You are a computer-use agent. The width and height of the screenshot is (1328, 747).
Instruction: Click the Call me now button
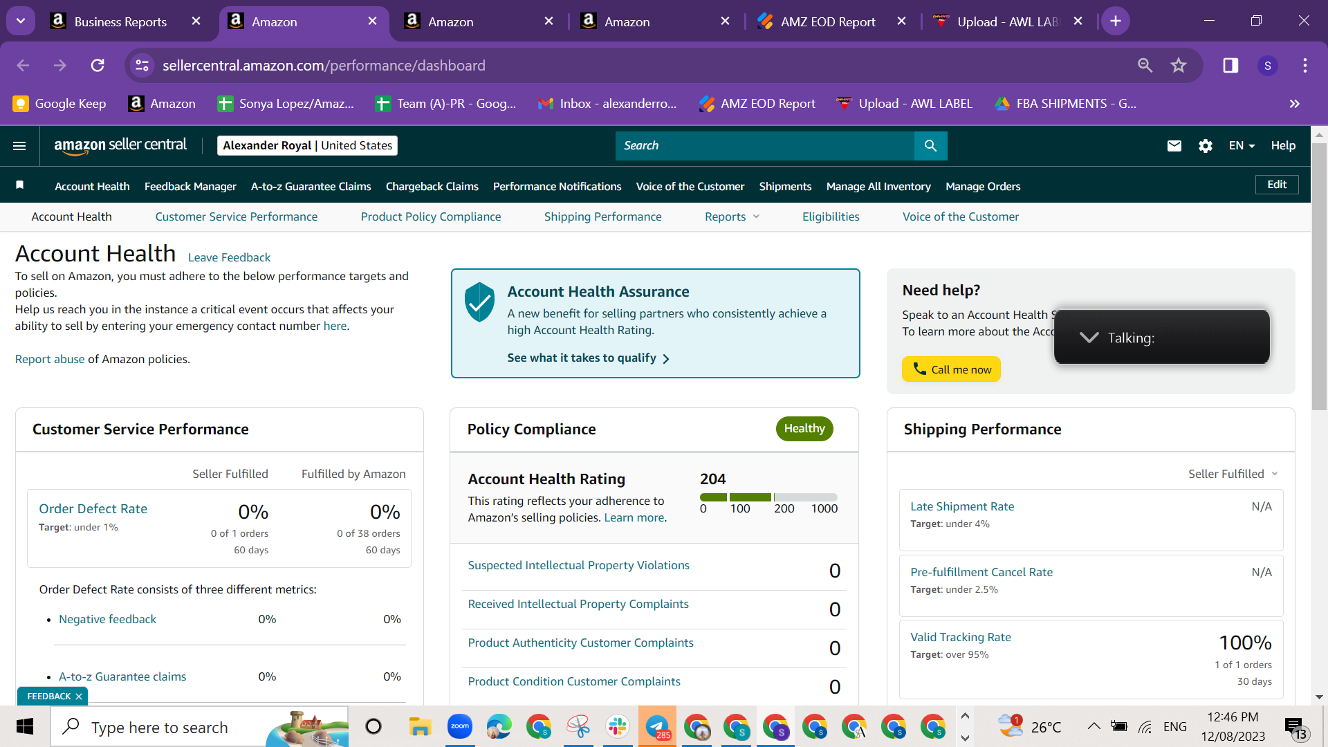click(951, 369)
